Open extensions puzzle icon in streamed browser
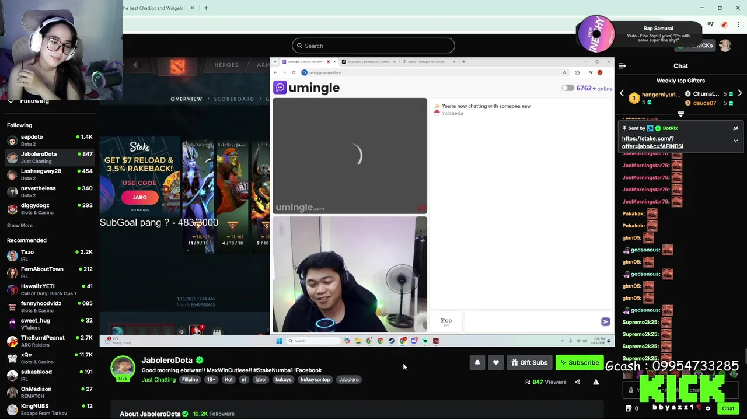Image resolution: width=747 pixels, height=420 pixels. [x=577, y=72]
